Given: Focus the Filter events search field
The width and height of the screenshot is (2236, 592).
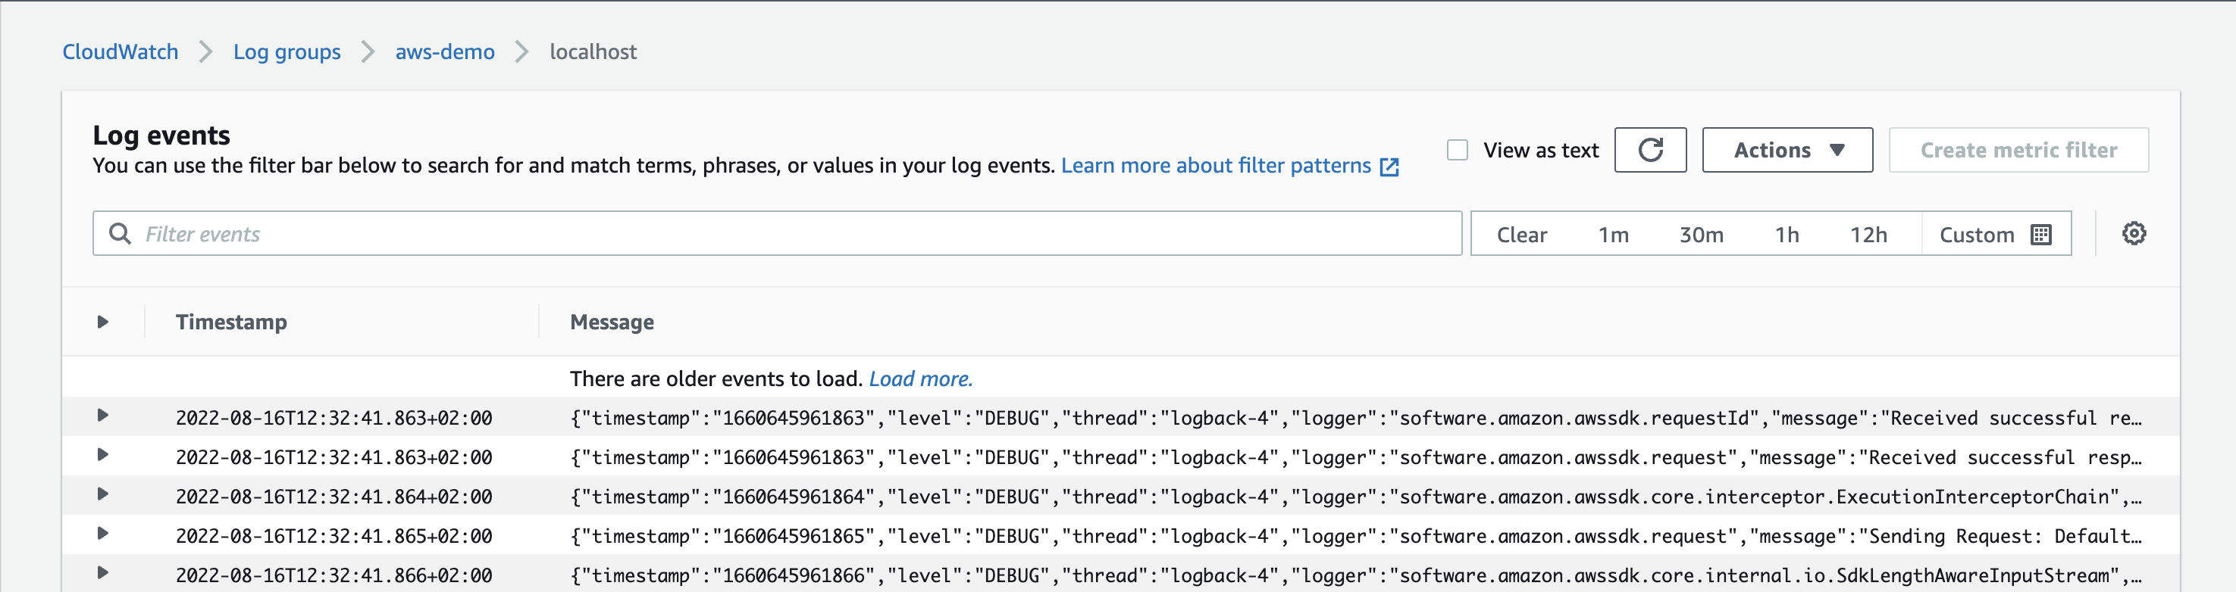Looking at the screenshot, I should (781, 234).
